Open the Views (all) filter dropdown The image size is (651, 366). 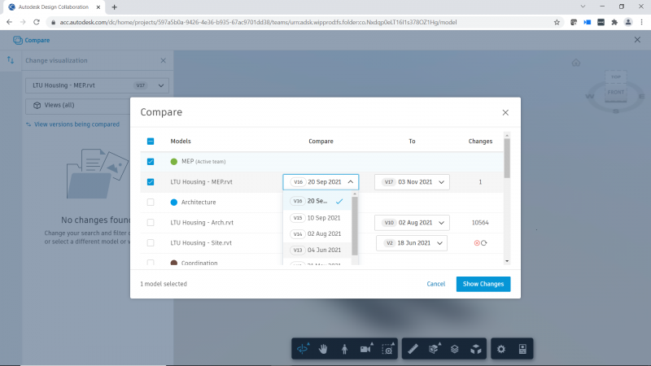tap(78, 106)
